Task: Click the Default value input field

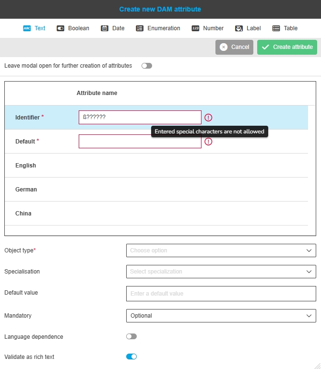Action: pyautogui.click(x=221, y=294)
